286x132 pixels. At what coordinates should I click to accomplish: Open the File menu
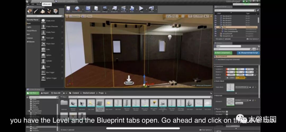[x=28, y=4]
